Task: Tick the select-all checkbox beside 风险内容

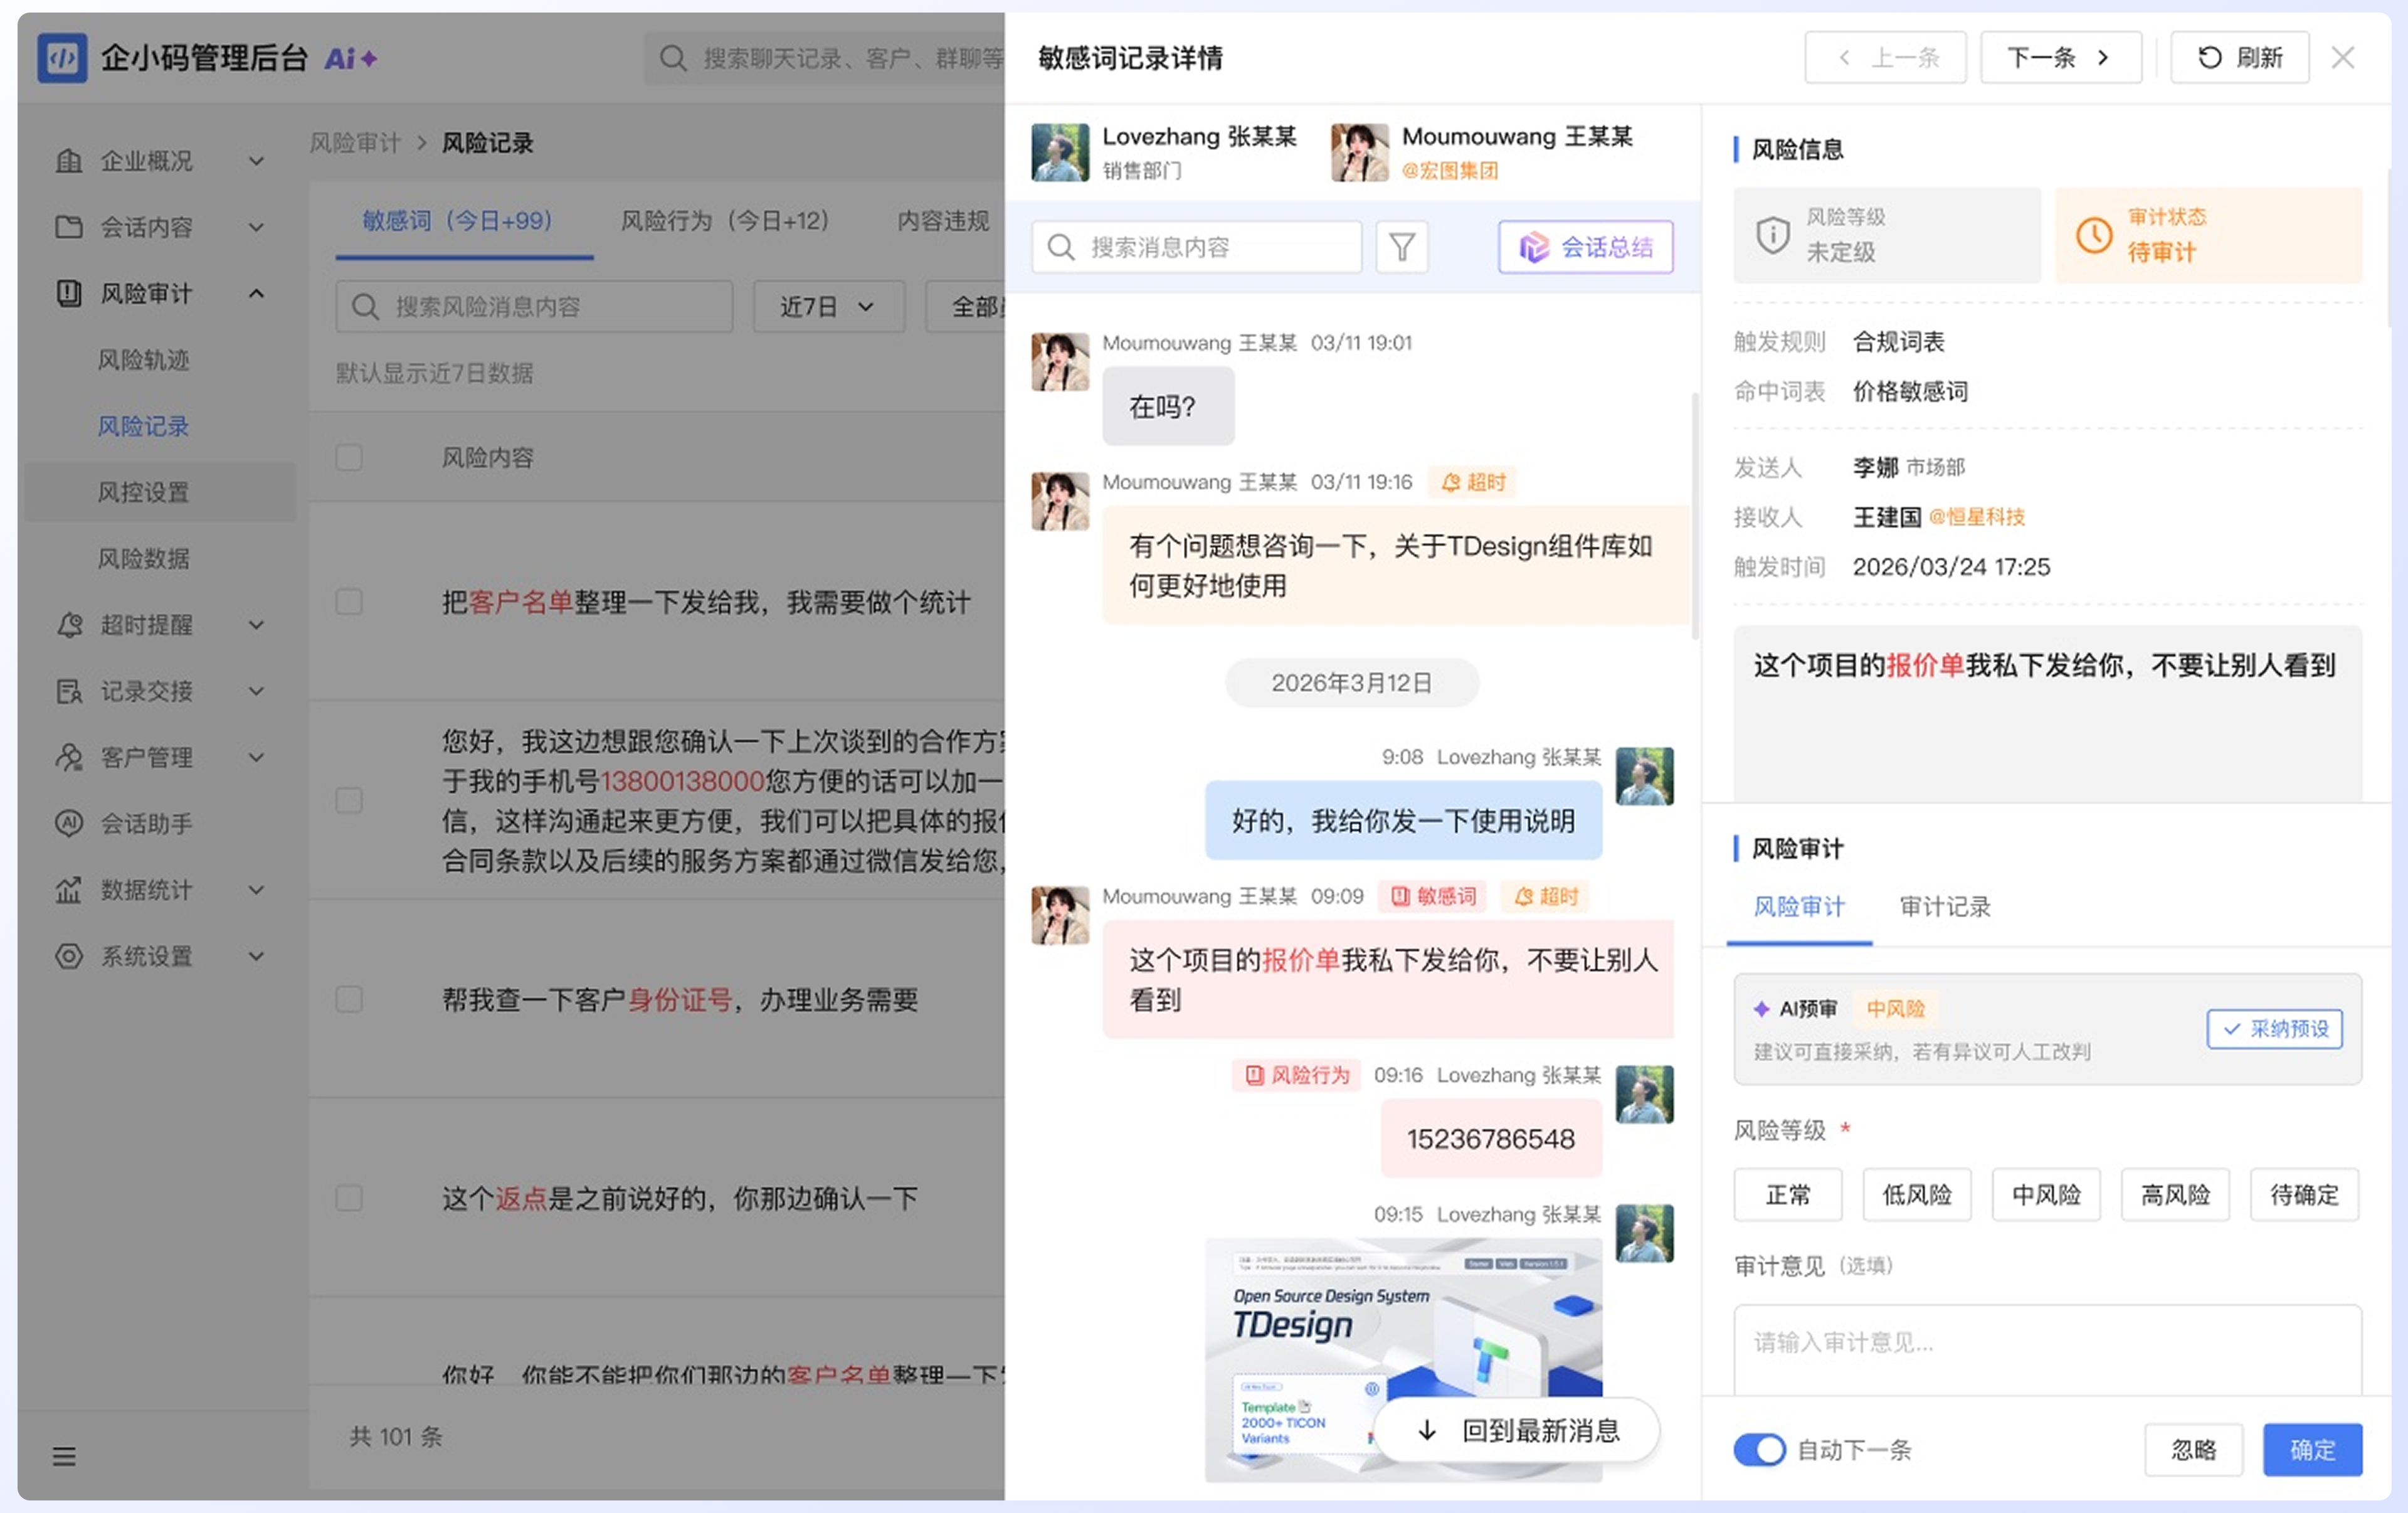Action: (349, 458)
